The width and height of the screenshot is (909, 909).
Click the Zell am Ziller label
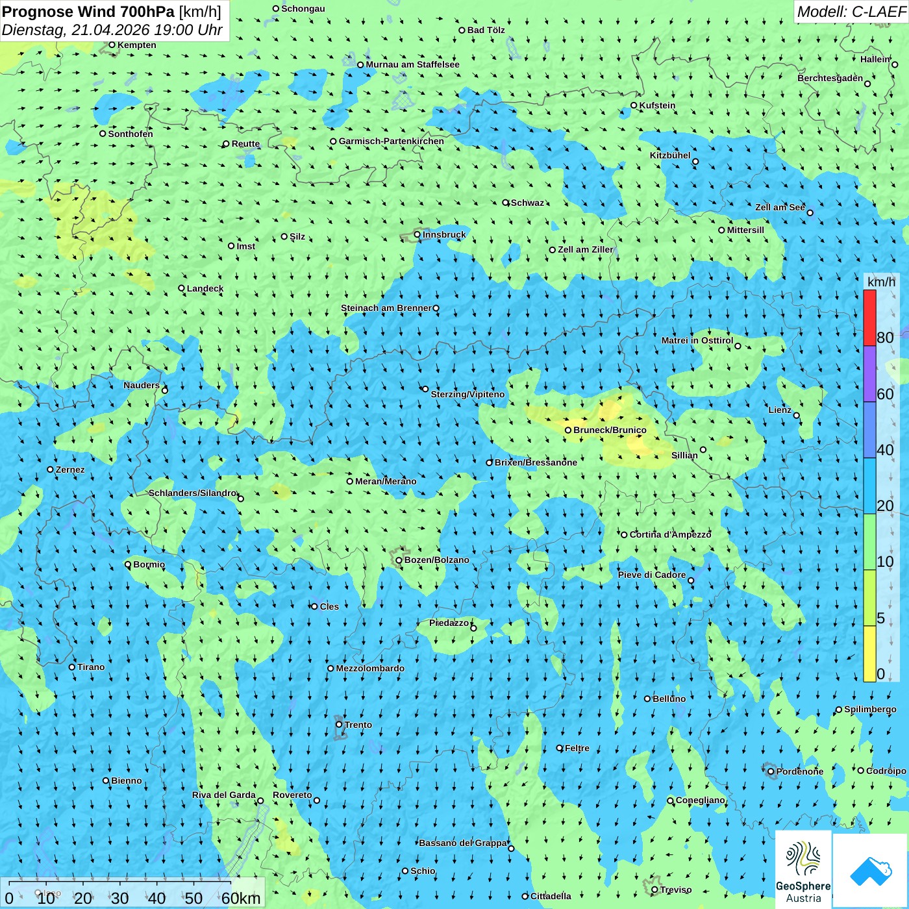point(586,249)
